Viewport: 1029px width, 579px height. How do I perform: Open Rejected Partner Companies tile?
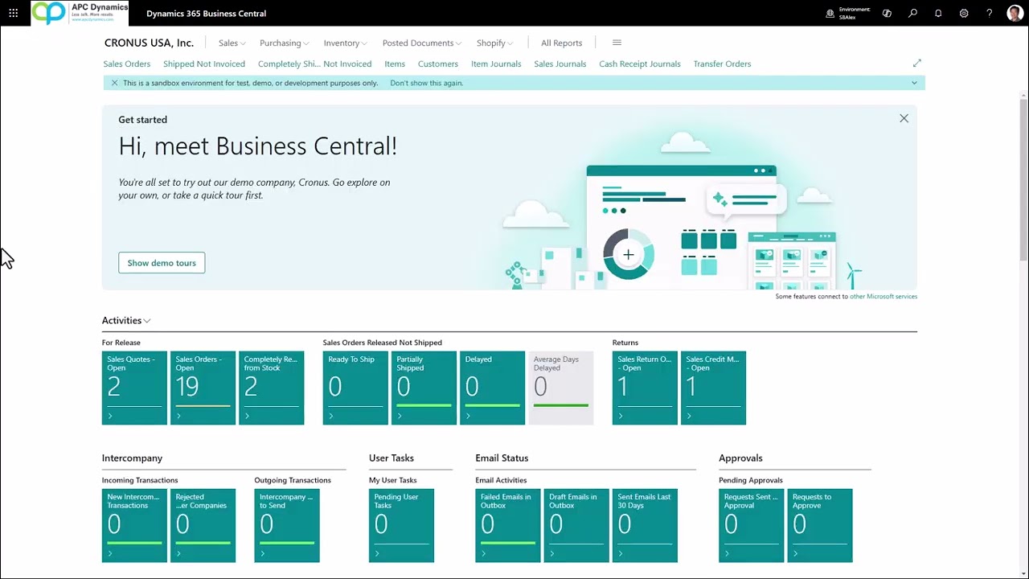pos(203,525)
